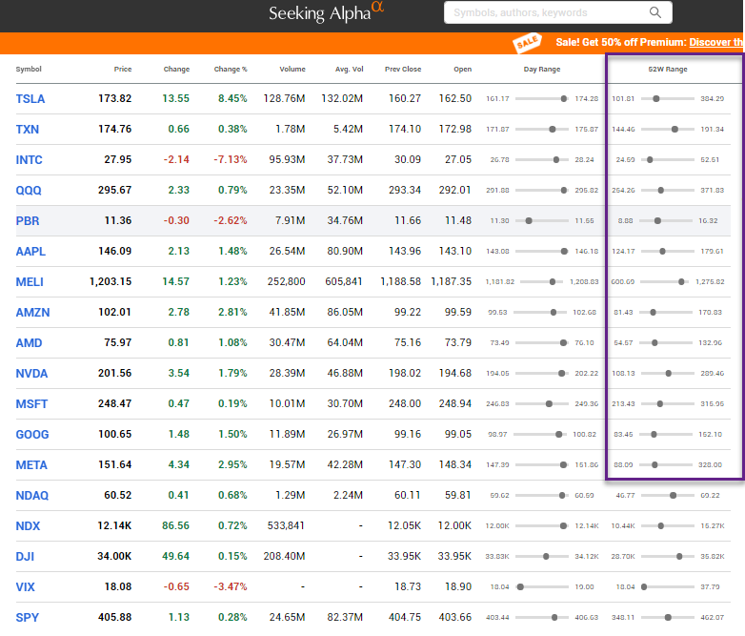Viewport: 745px width, 636px height.
Task: Click NDX change value 86.56
Action: tap(176, 525)
